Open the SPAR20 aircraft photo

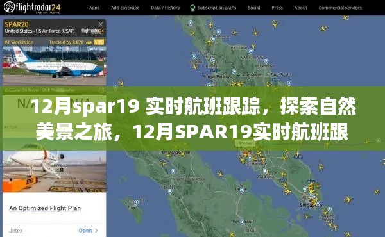tap(55, 66)
